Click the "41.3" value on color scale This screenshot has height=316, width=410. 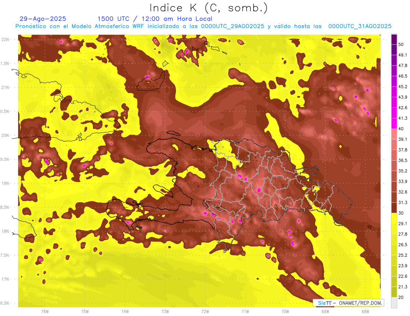(402, 118)
